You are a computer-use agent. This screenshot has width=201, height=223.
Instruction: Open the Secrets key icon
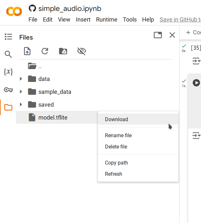8,90
